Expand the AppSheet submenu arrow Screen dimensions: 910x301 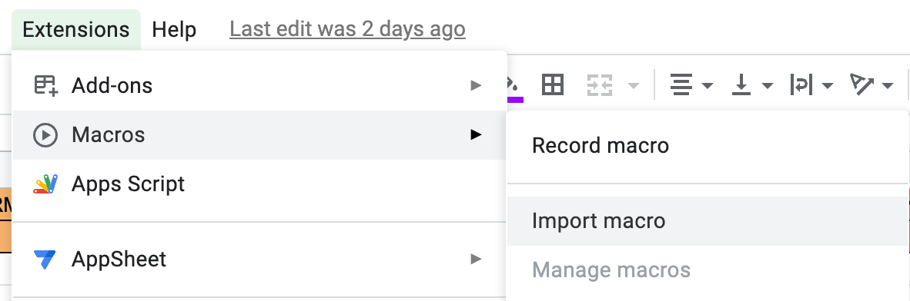point(476,259)
